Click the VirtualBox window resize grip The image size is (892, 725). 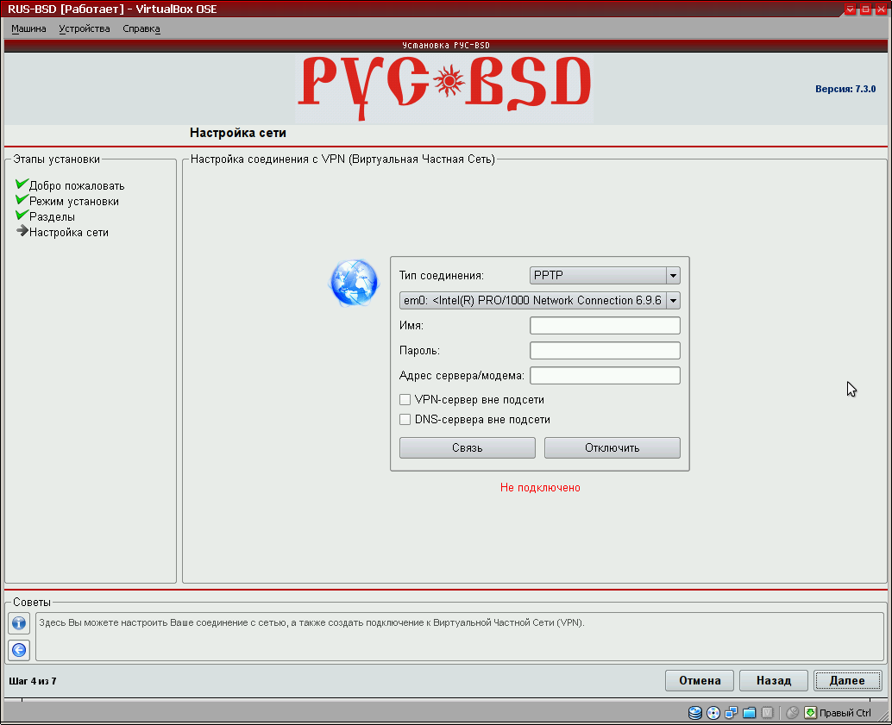pyautogui.click(x=883, y=716)
